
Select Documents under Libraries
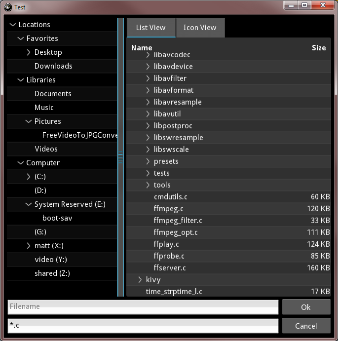(x=53, y=94)
